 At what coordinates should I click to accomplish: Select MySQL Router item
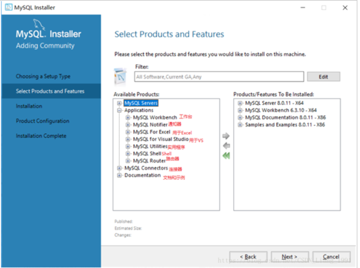(149, 161)
